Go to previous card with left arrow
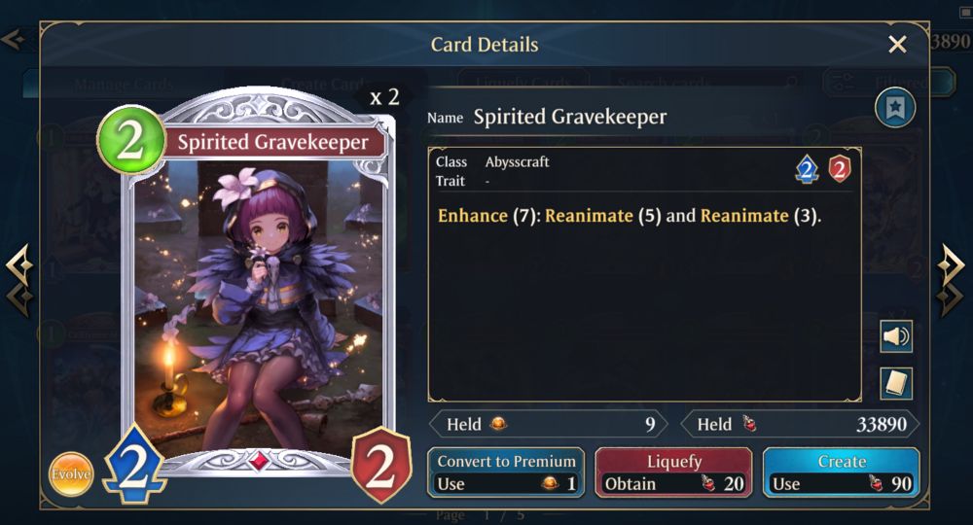Image resolution: width=973 pixels, height=525 pixels. pos(19,280)
